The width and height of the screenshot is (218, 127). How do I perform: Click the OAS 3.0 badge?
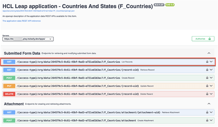pyautogui.click(x=170, y=5)
